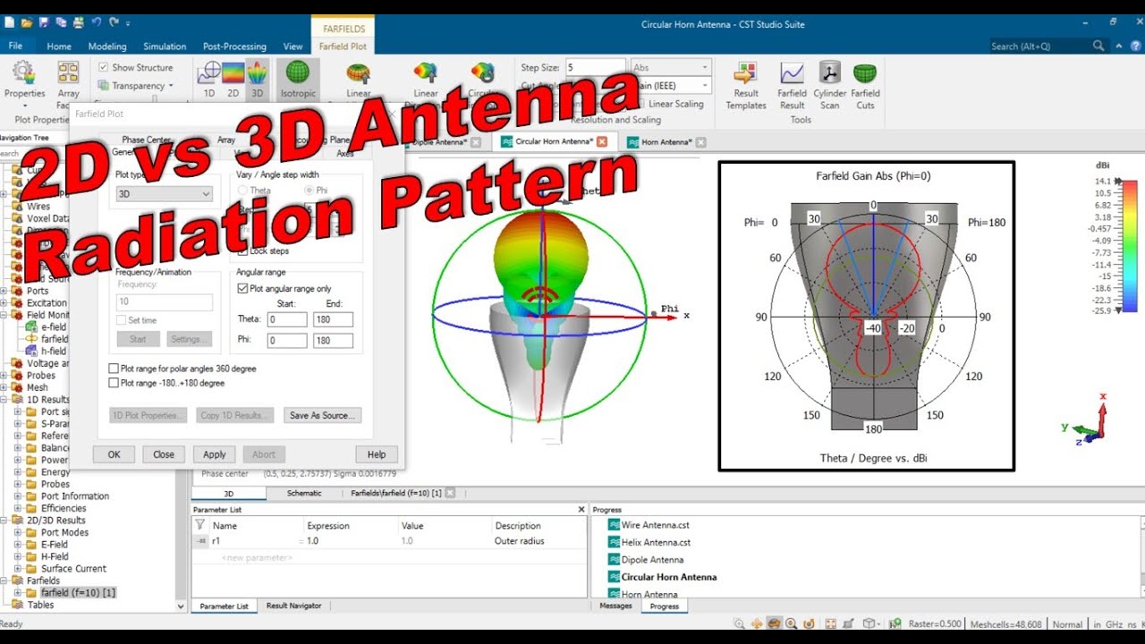Click the Print icon in quick access toolbar
Screen dimensions: 1145x644
[x=78, y=21]
